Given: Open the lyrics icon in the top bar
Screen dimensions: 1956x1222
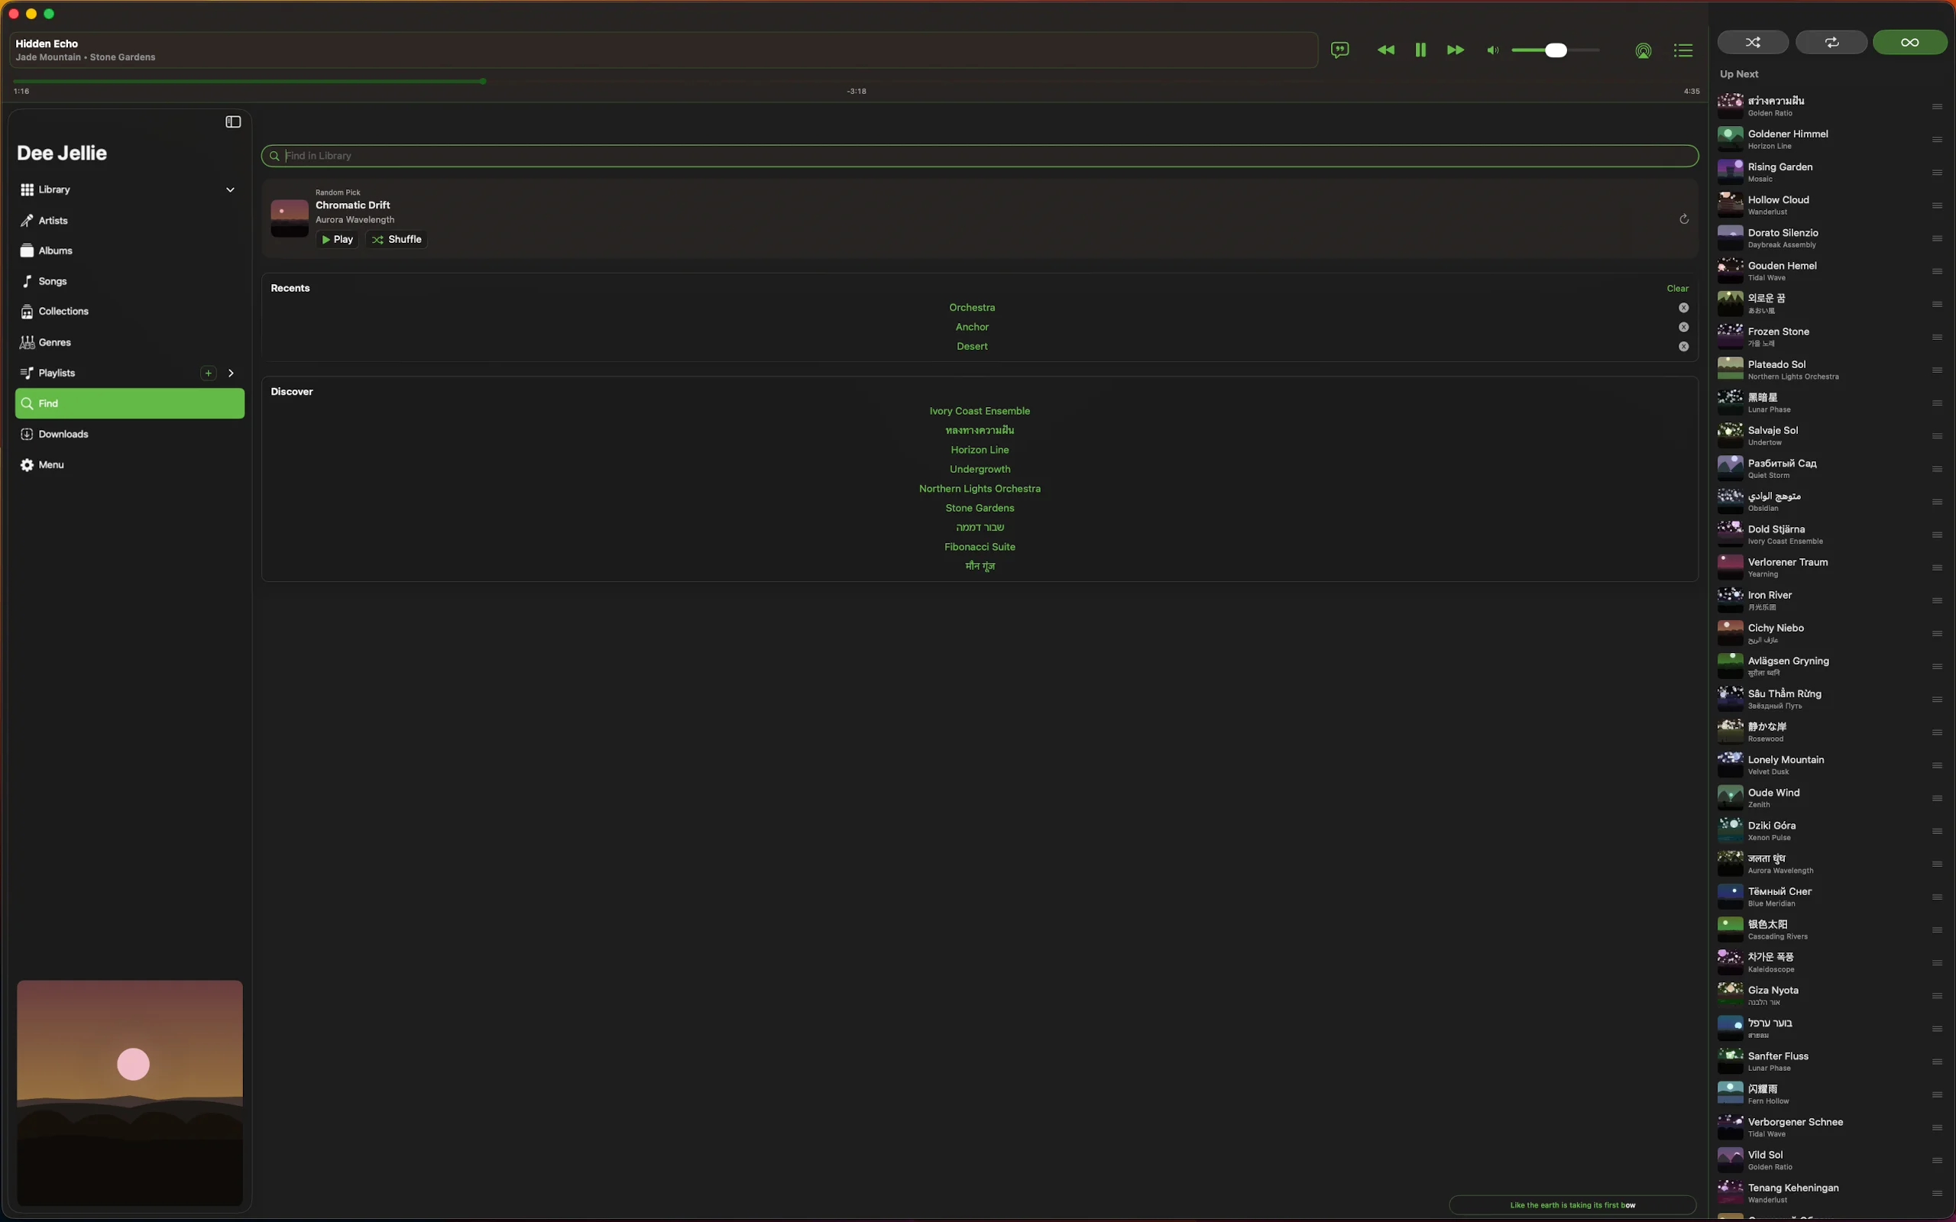Looking at the screenshot, I should pyautogui.click(x=1339, y=50).
